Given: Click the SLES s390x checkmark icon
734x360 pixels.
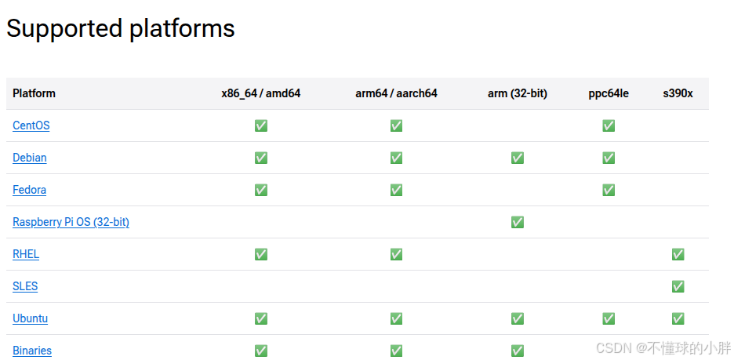Looking at the screenshot, I should tap(678, 286).
